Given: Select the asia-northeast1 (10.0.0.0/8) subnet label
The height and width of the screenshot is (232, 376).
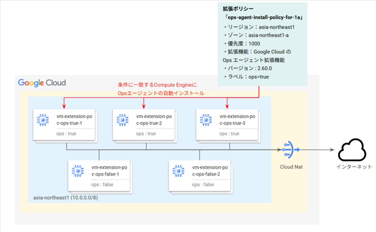Looking at the screenshot, I should point(65,198).
